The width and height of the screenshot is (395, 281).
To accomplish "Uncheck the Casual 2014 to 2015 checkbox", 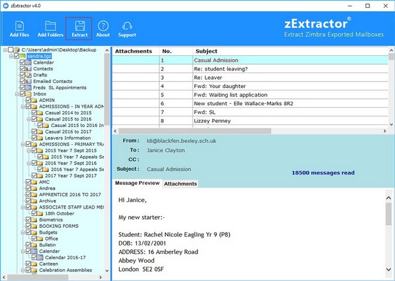I will pos(34,113).
